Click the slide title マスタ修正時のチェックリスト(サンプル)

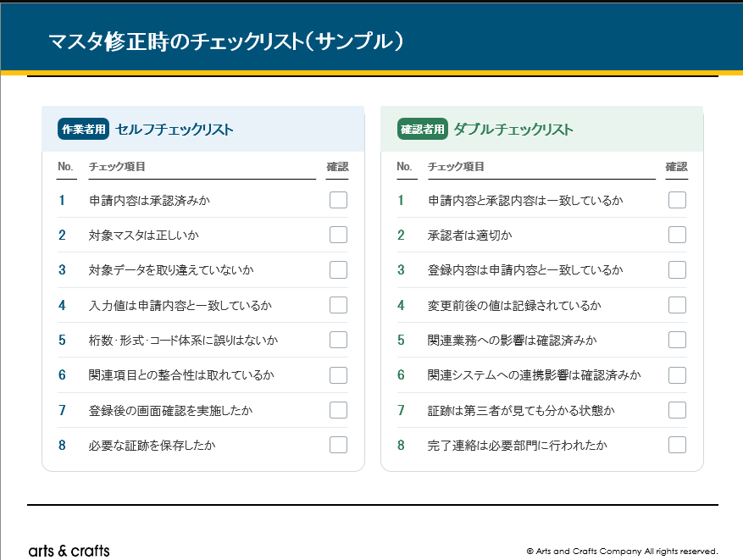(x=226, y=42)
